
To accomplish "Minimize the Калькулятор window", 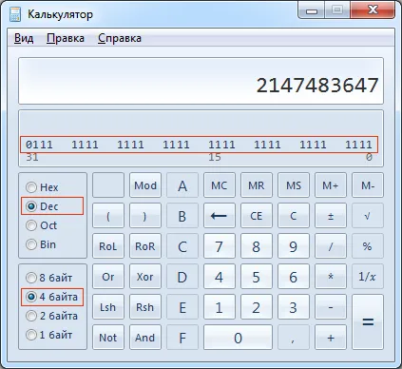I will click(312, 10).
